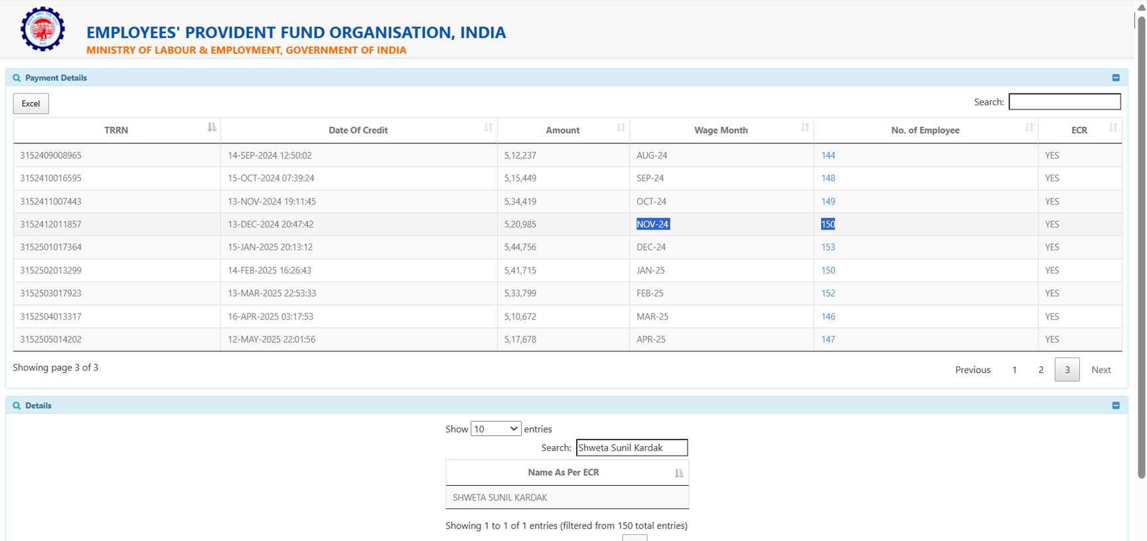This screenshot has width=1147, height=541.
Task: Sort by Wage Month icon
Action: [x=804, y=127]
